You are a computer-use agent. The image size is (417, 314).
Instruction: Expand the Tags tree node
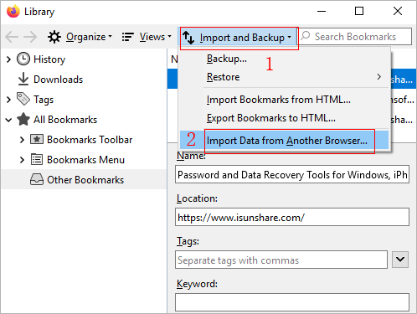[x=8, y=100]
